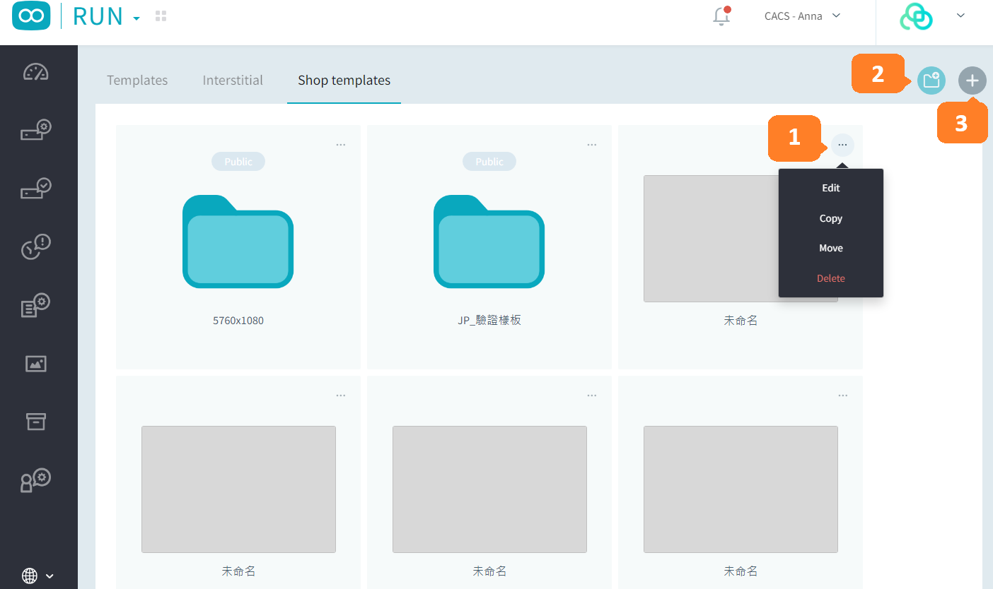Screen dimensions: 993x589
Task: Open the archive box icon in sidebar
Action: pos(35,422)
